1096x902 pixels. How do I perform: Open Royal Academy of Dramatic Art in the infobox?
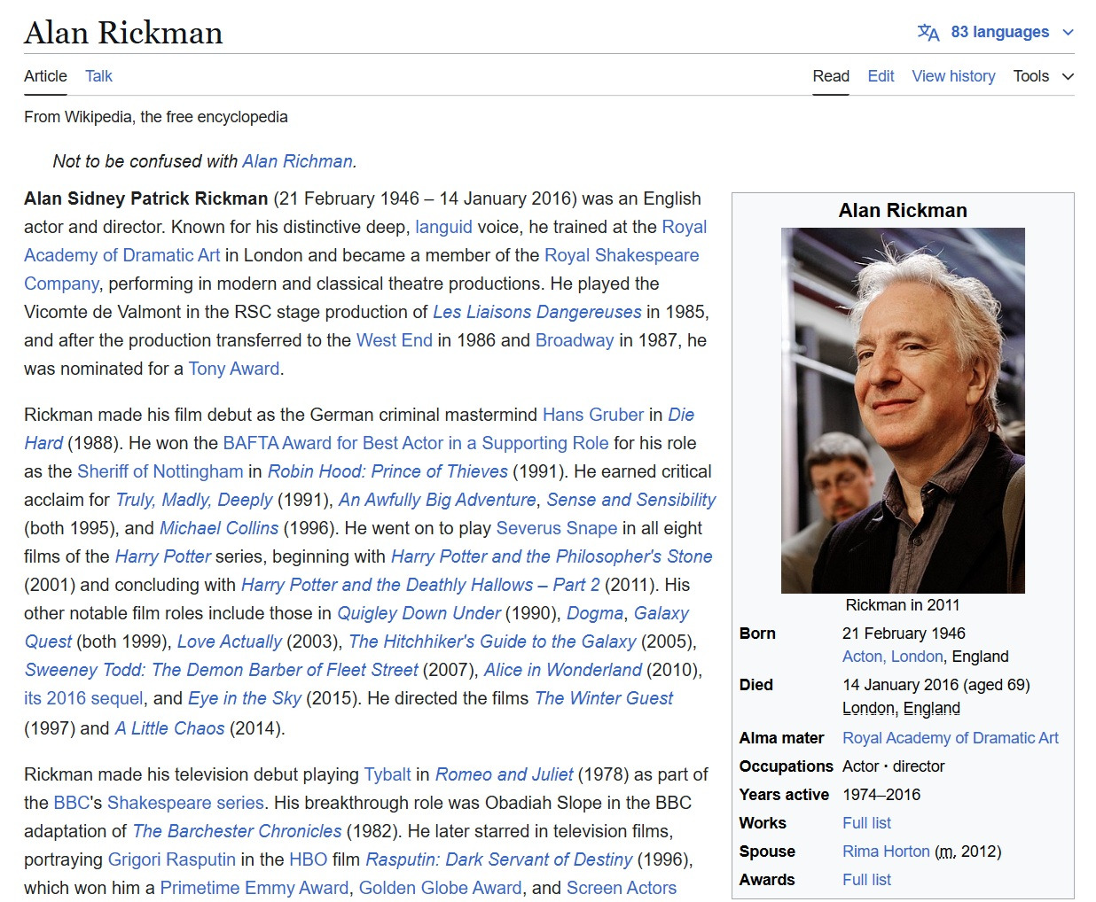pyautogui.click(x=951, y=738)
